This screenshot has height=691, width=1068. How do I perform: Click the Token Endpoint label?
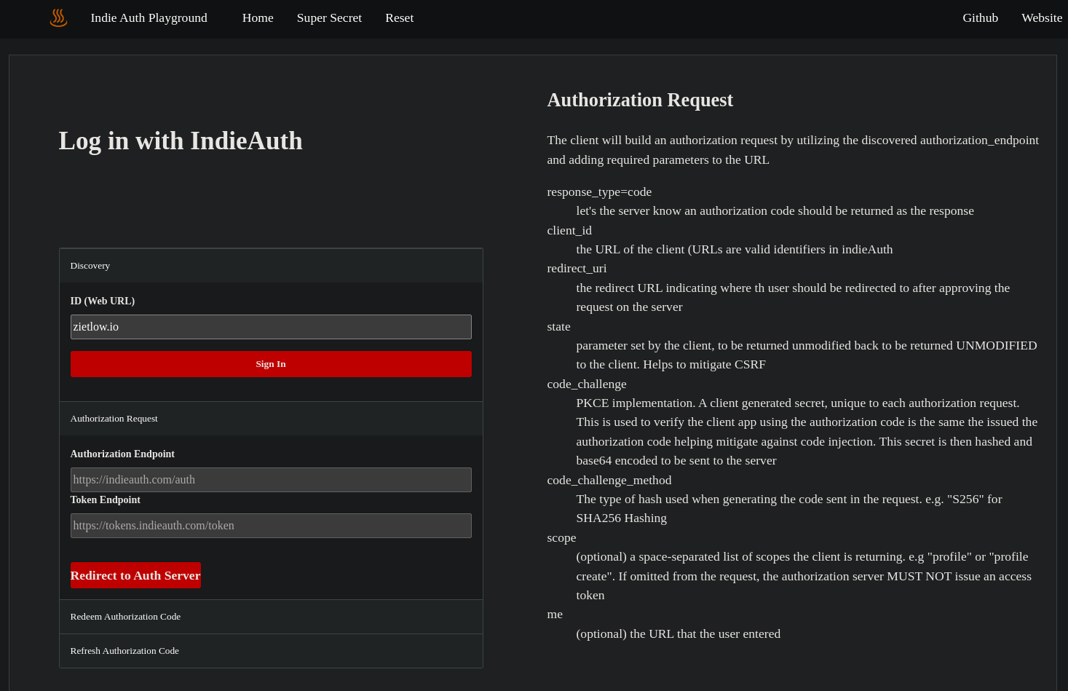click(x=106, y=500)
